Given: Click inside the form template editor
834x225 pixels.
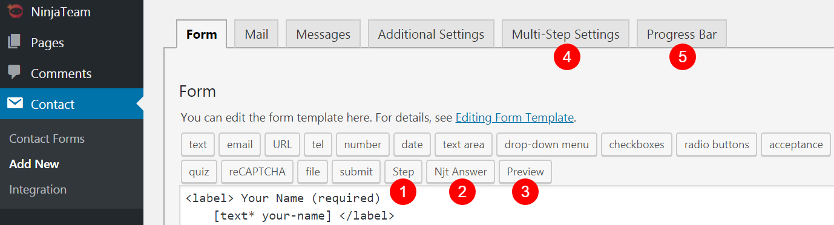Looking at the screenshot, I should (507, 206).
